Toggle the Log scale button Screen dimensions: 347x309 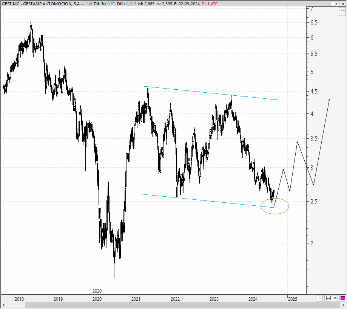coord(342,11)
